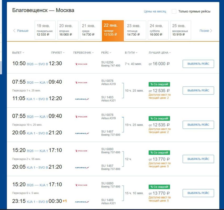Click the Россия airline logo for flight SU 6256
Viewport: 224px width, 210px height.
point(81,64)
